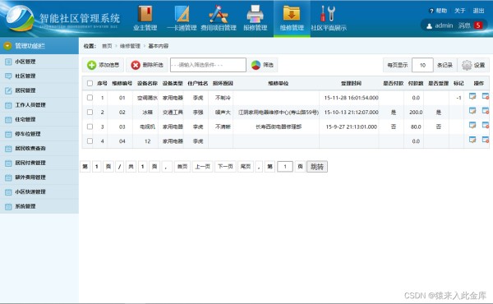Click 上一页 previous page button

coord(202,167)
